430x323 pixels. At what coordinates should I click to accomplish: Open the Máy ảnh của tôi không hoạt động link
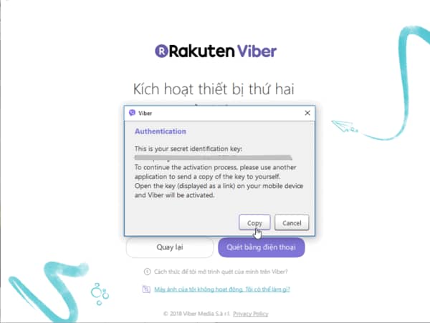point(222,289)
